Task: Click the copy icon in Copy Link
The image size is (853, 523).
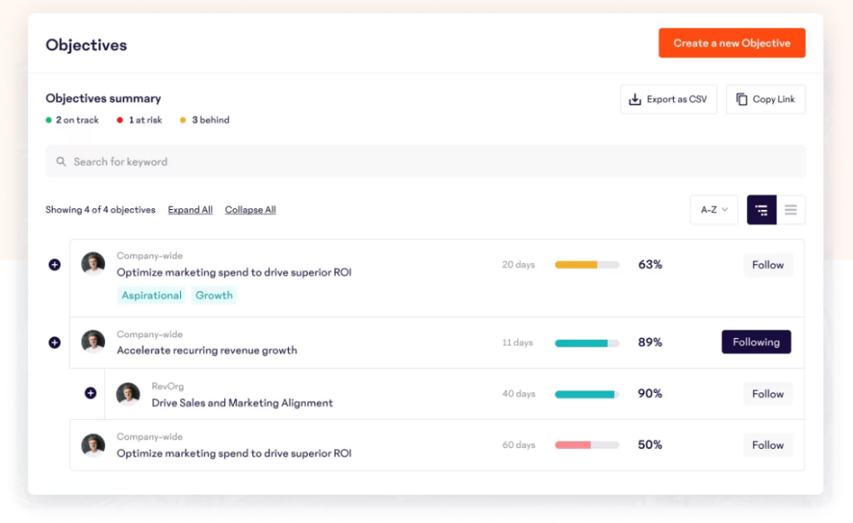Action: (741, 99)
